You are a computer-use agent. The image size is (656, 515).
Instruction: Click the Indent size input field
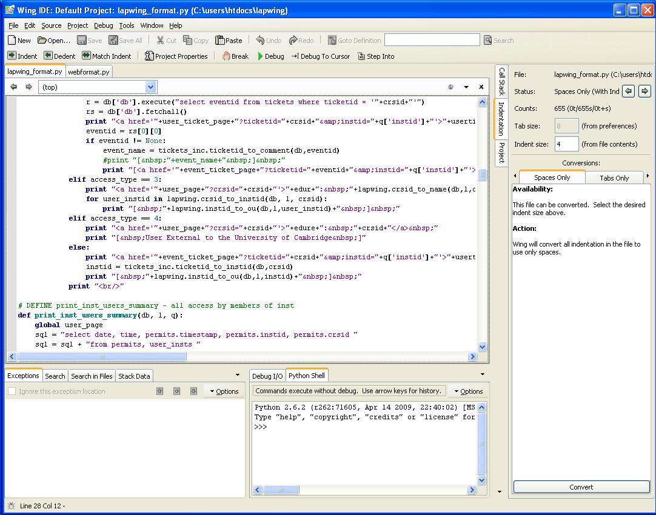click(566, 144)
